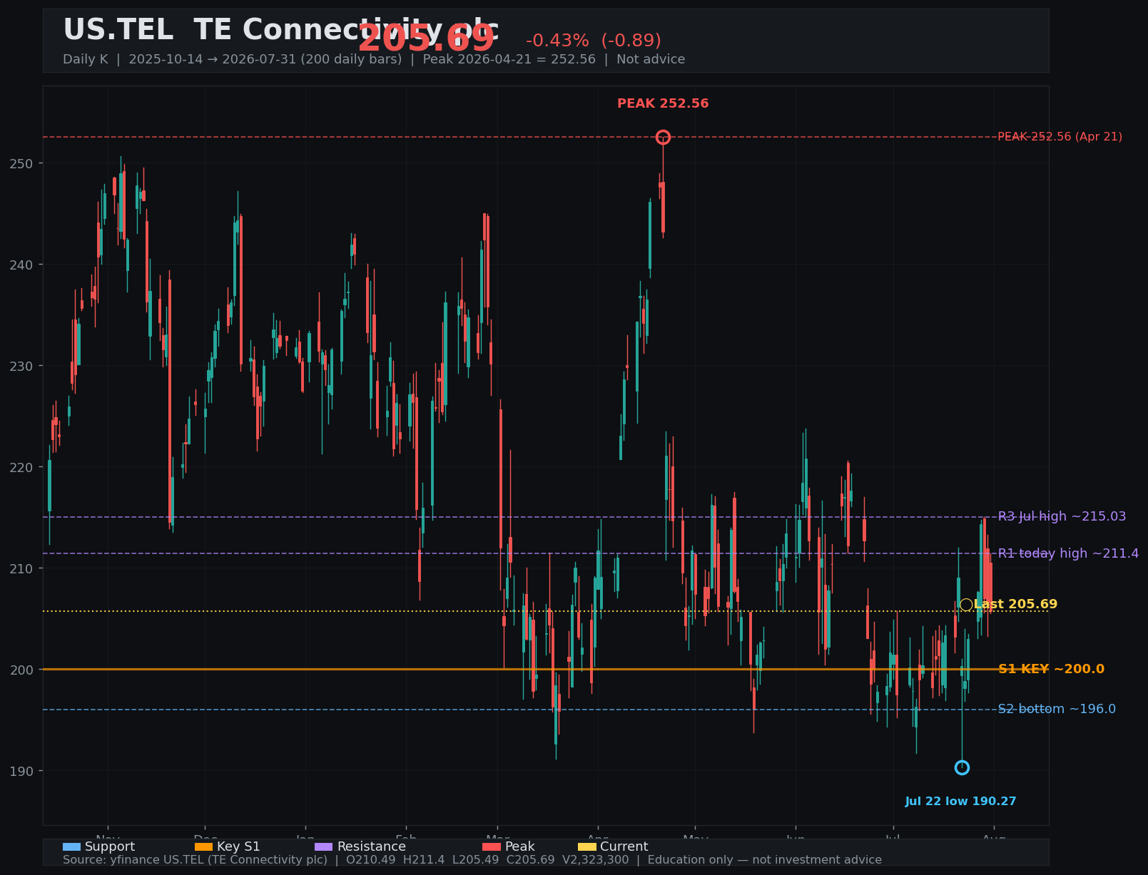This screenshot has height=875, width=1148.
Task: Select the orange Key S1 legend swatch
Action: click(203, 846)
